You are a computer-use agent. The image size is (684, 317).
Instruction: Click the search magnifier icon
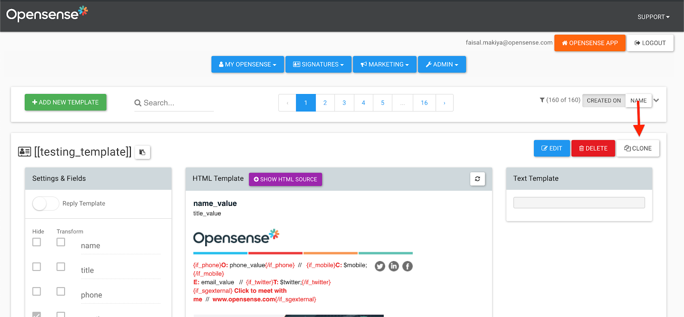(x=138, y=103)
